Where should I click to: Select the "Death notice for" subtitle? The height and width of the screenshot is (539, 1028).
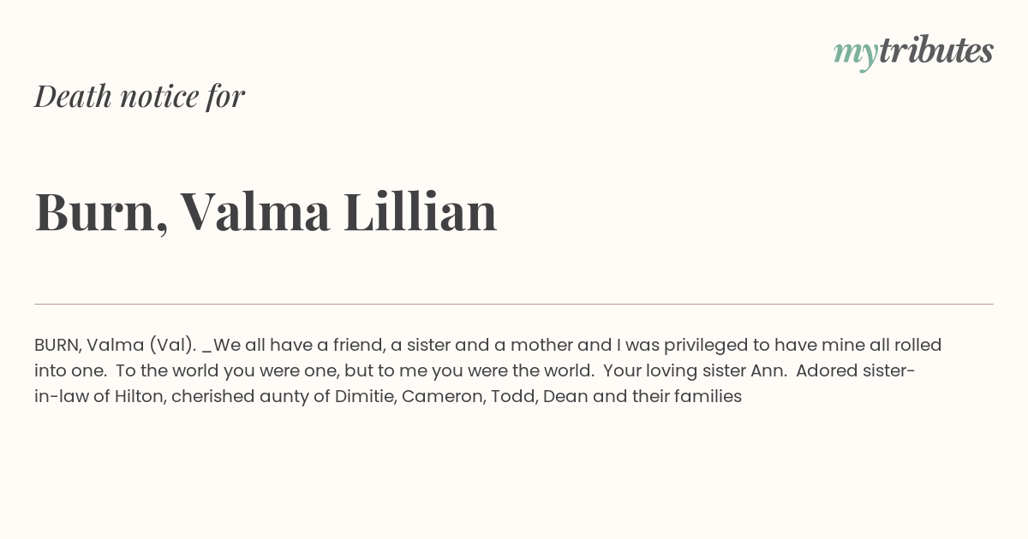[x=140, y=97]
